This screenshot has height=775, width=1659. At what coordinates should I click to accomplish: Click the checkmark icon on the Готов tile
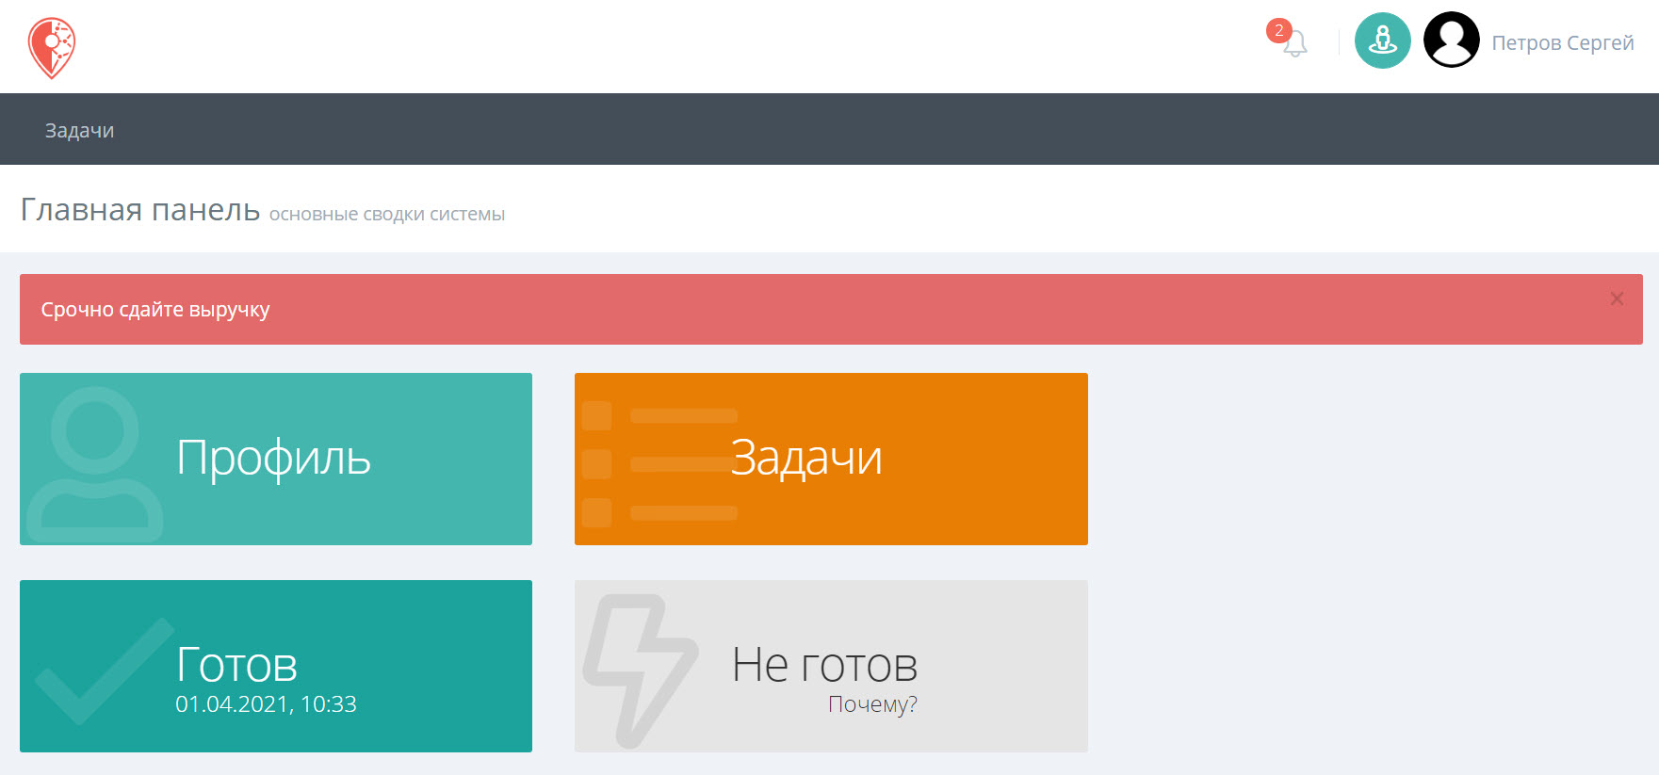coord(106,671)
